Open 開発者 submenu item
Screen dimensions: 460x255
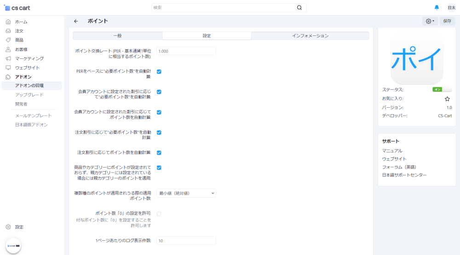(x=21, y=104)
